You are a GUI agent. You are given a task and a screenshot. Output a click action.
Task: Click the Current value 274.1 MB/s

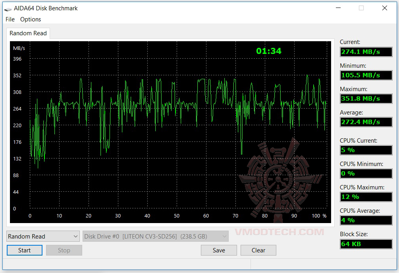pos(366,52)
